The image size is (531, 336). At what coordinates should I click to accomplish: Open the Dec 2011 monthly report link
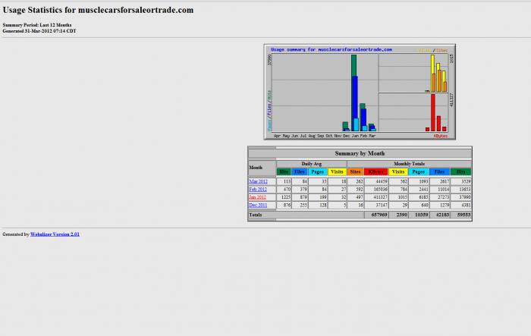point(258,206)
